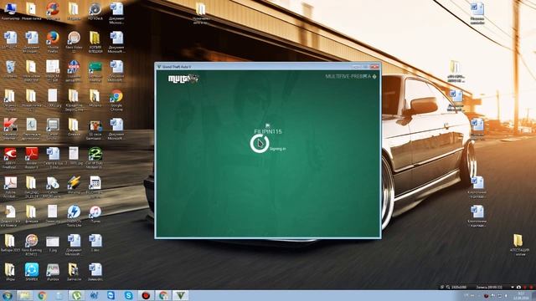Click the MultiFive logo in game window
Screen dimensions: 536x301
pyautogui.click(x=183, y=79)
